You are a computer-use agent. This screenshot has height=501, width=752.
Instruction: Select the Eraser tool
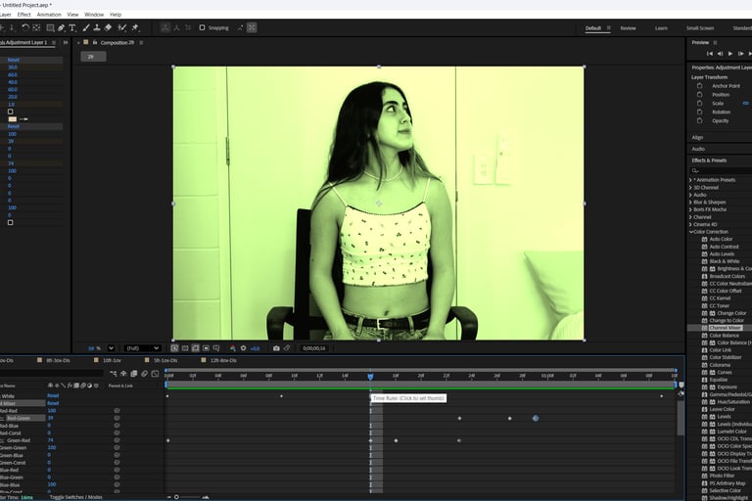click(x=108, y=27)
